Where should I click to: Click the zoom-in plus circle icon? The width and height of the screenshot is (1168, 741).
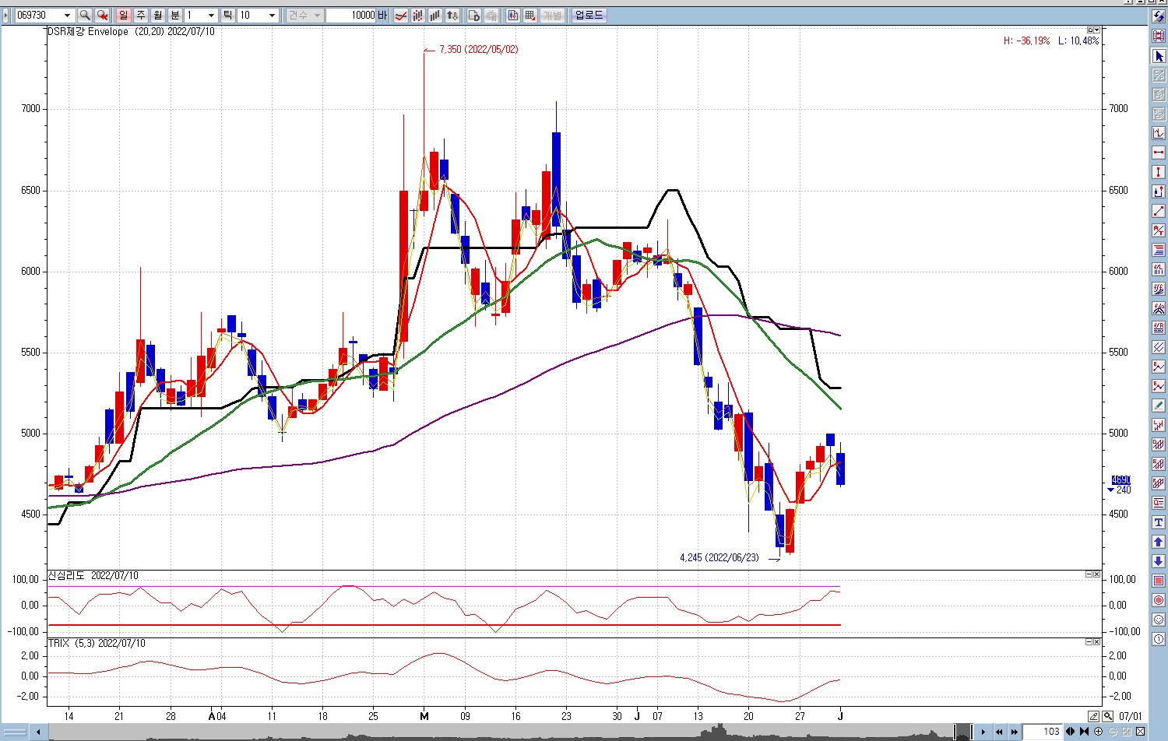(1099, 732)
